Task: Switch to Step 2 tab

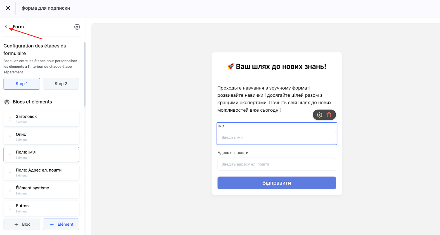Action: [x=61, y=84]
